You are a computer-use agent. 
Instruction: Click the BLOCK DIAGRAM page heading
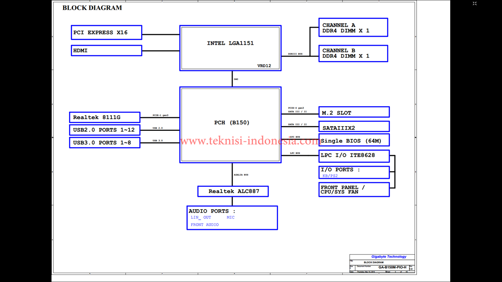click(x=92, y=8)
